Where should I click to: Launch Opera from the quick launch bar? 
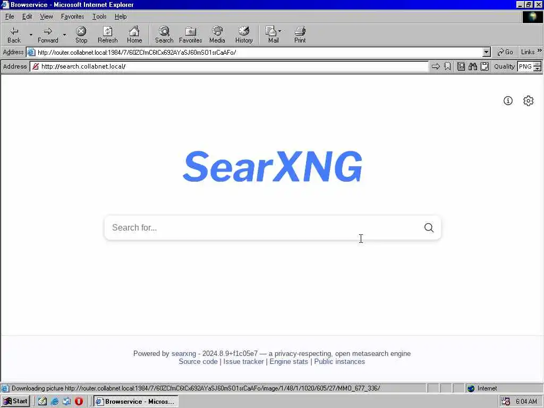79,402
